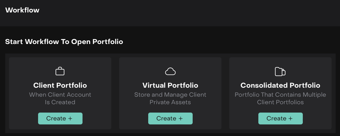The image size is (340, 136).
Task: Click "Start Workflow To Open Portfolio" heading
Action: (64, 42)
